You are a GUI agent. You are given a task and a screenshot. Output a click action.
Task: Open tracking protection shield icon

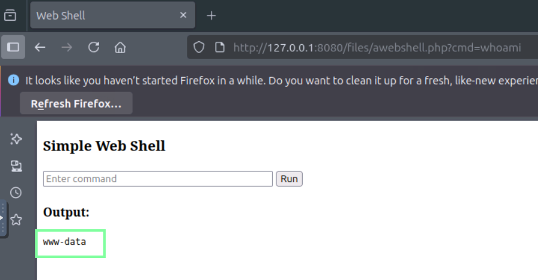[x=199, y=47]
